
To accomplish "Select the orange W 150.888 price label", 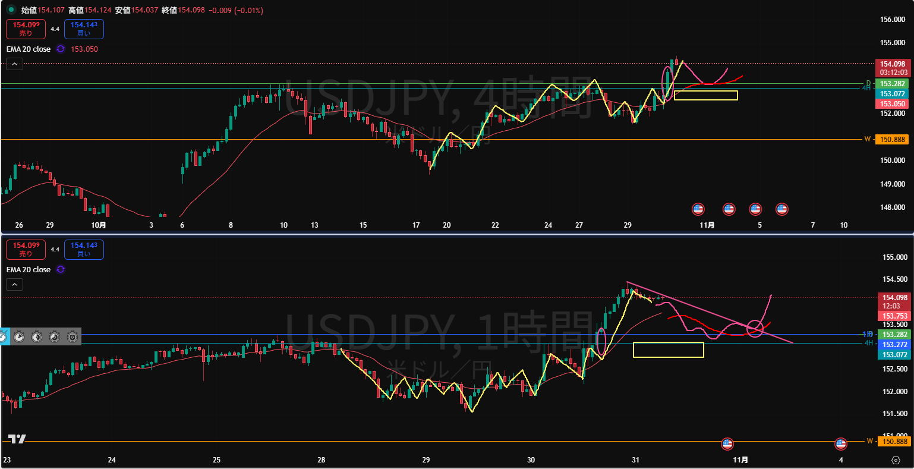I will (893, 140).
